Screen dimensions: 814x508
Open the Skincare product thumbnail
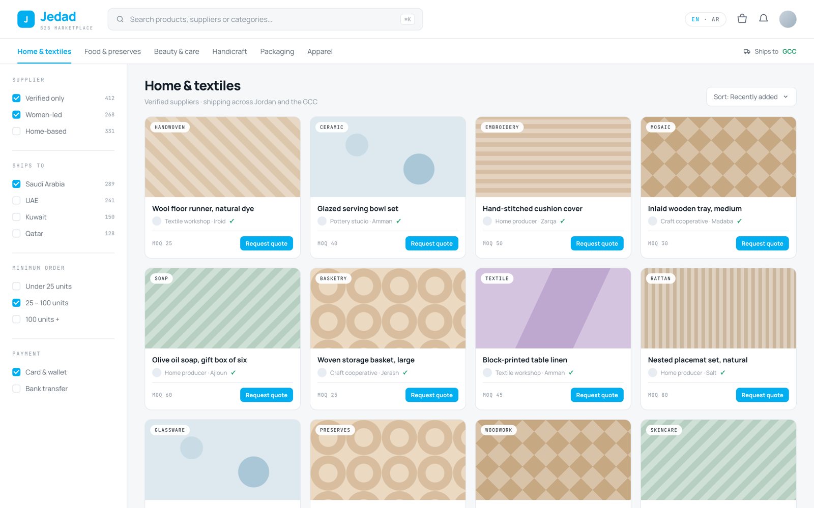(718, 460)
